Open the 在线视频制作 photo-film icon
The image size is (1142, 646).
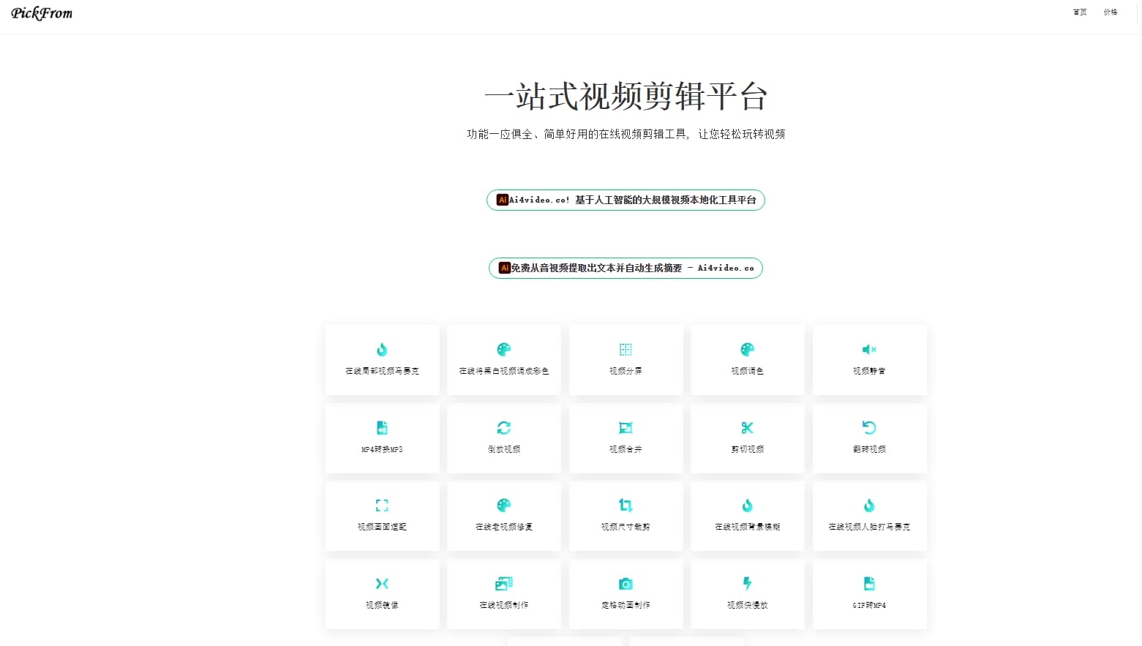[504, 584]
